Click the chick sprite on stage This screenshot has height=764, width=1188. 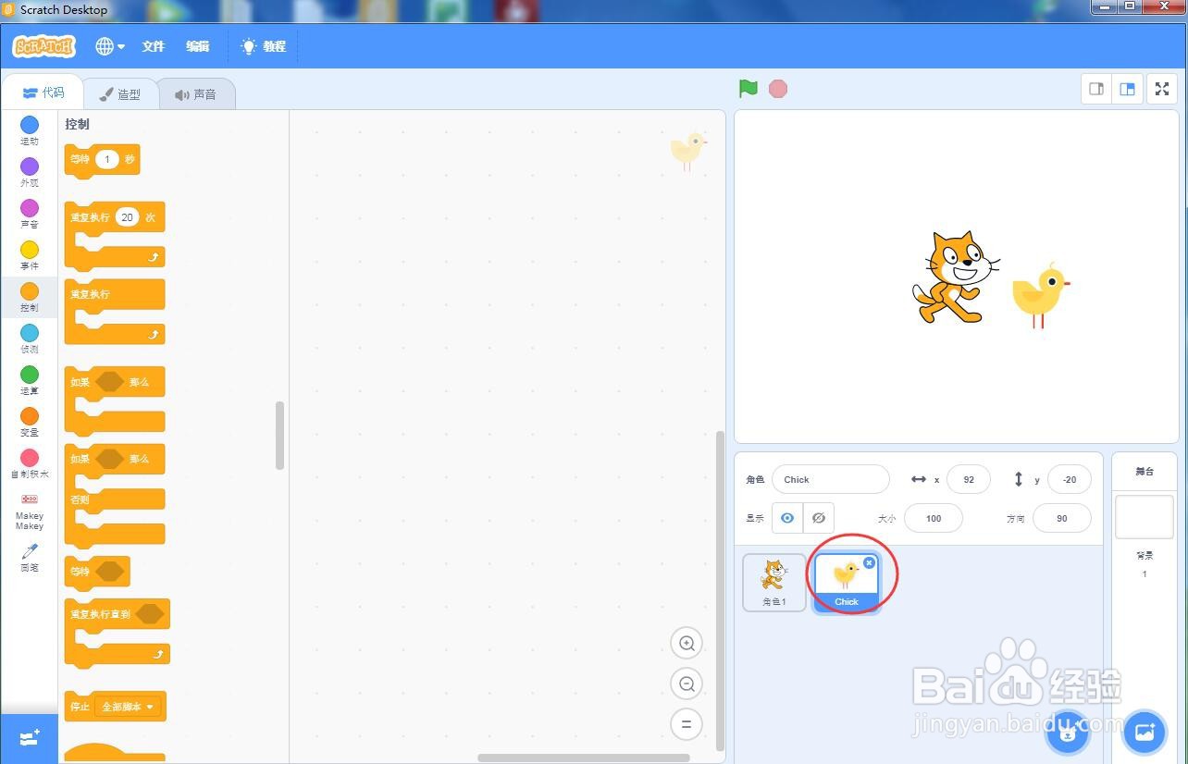click(x=1041, y=294)
